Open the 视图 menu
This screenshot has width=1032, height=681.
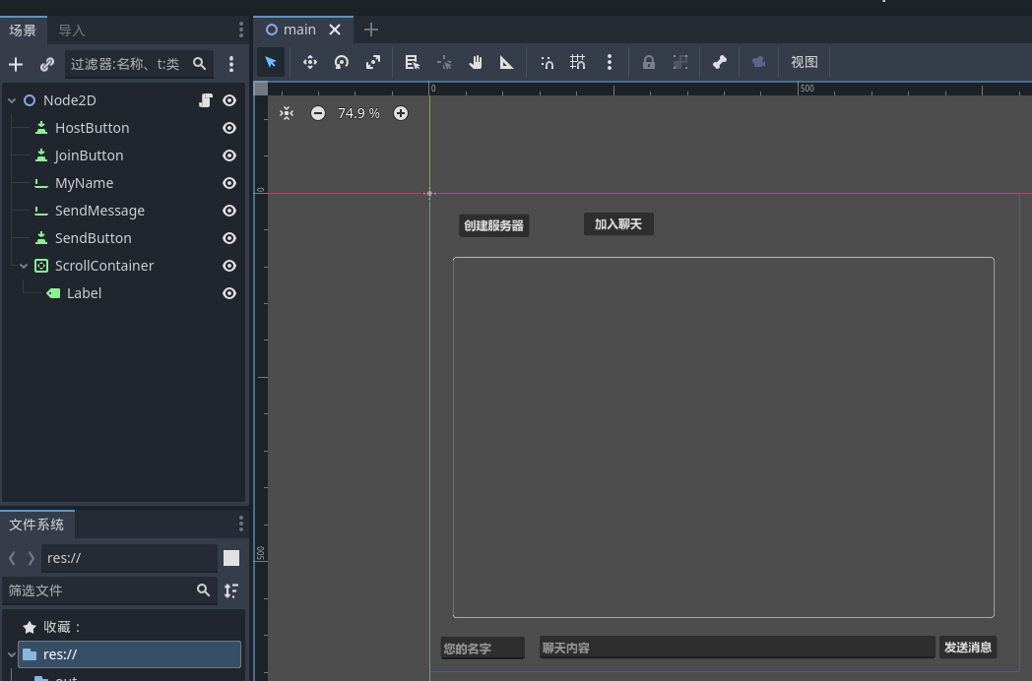805,62
